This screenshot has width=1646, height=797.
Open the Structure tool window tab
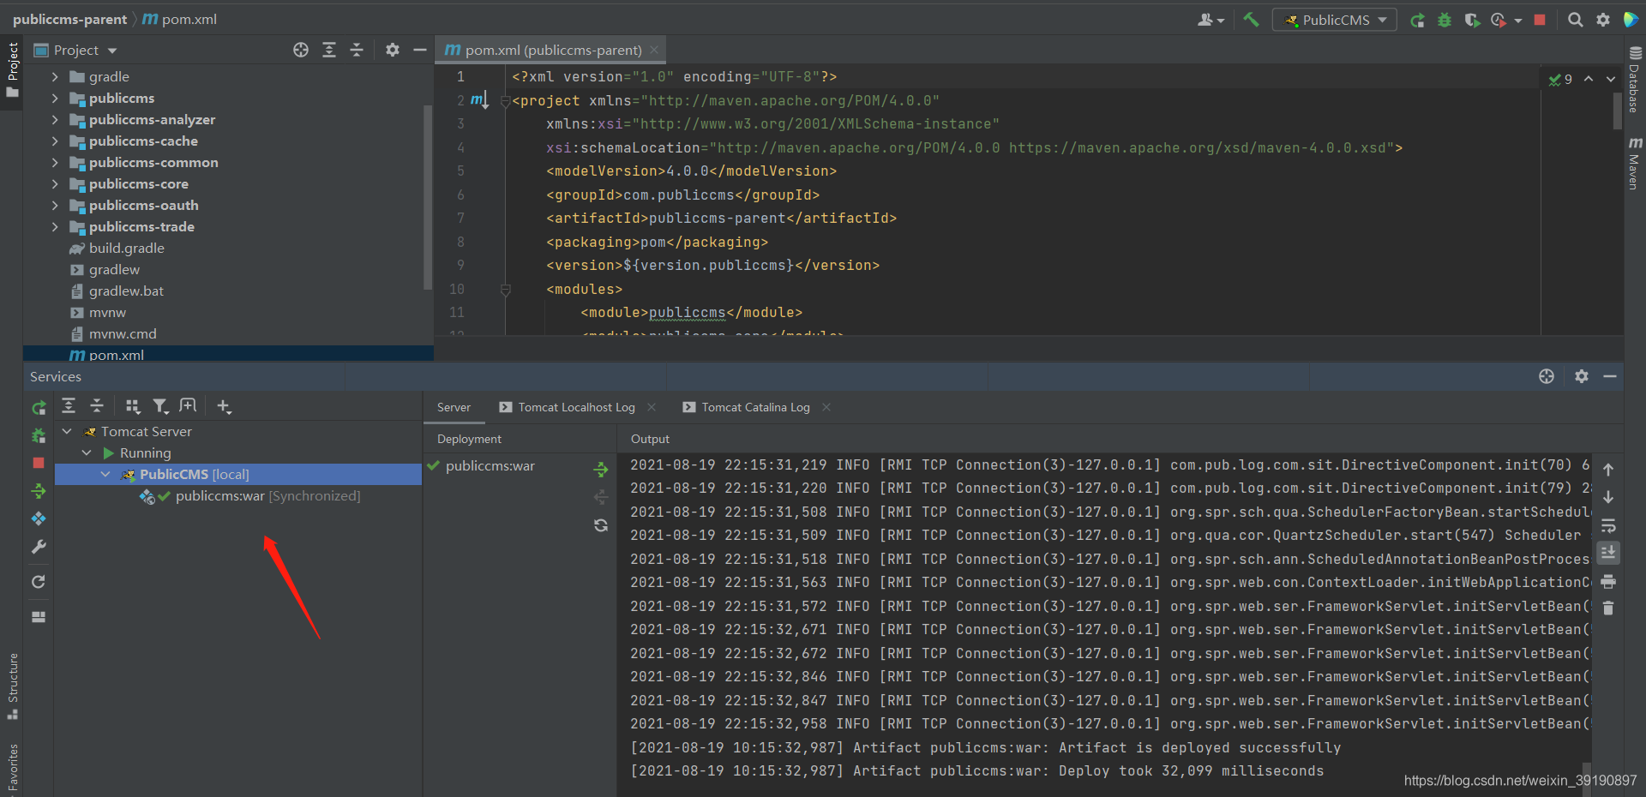tap(12, 686)
